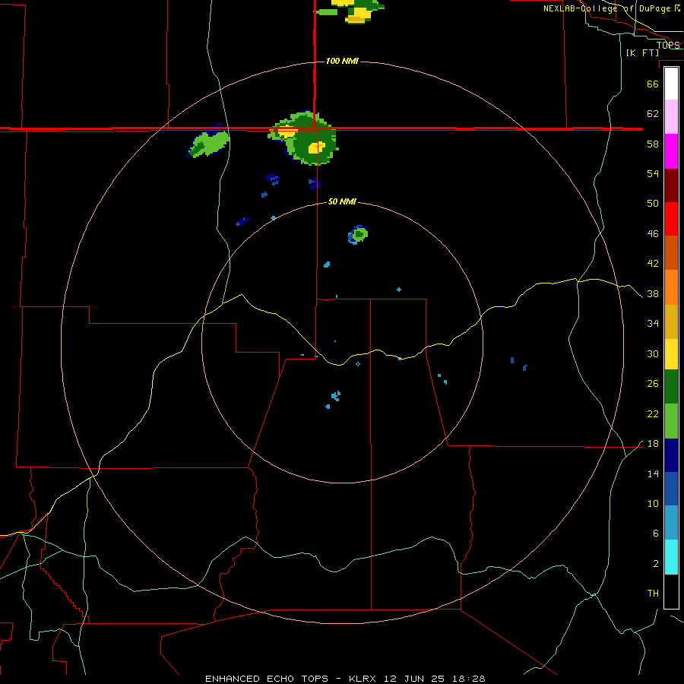
Task: Pick the dark green legend swatch
Action: tap(671, 387)
